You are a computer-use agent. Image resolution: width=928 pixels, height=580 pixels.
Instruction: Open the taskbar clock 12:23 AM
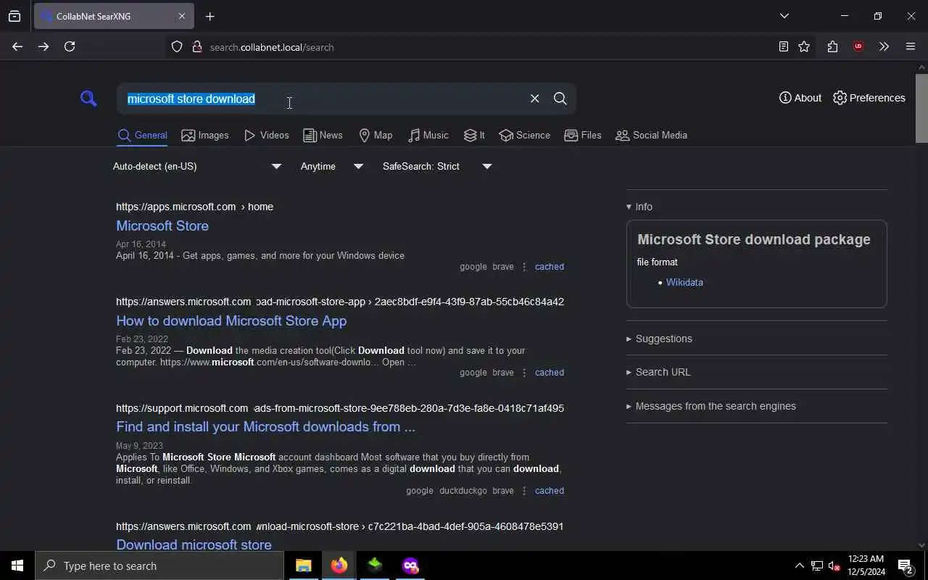[x=866, y=565]
